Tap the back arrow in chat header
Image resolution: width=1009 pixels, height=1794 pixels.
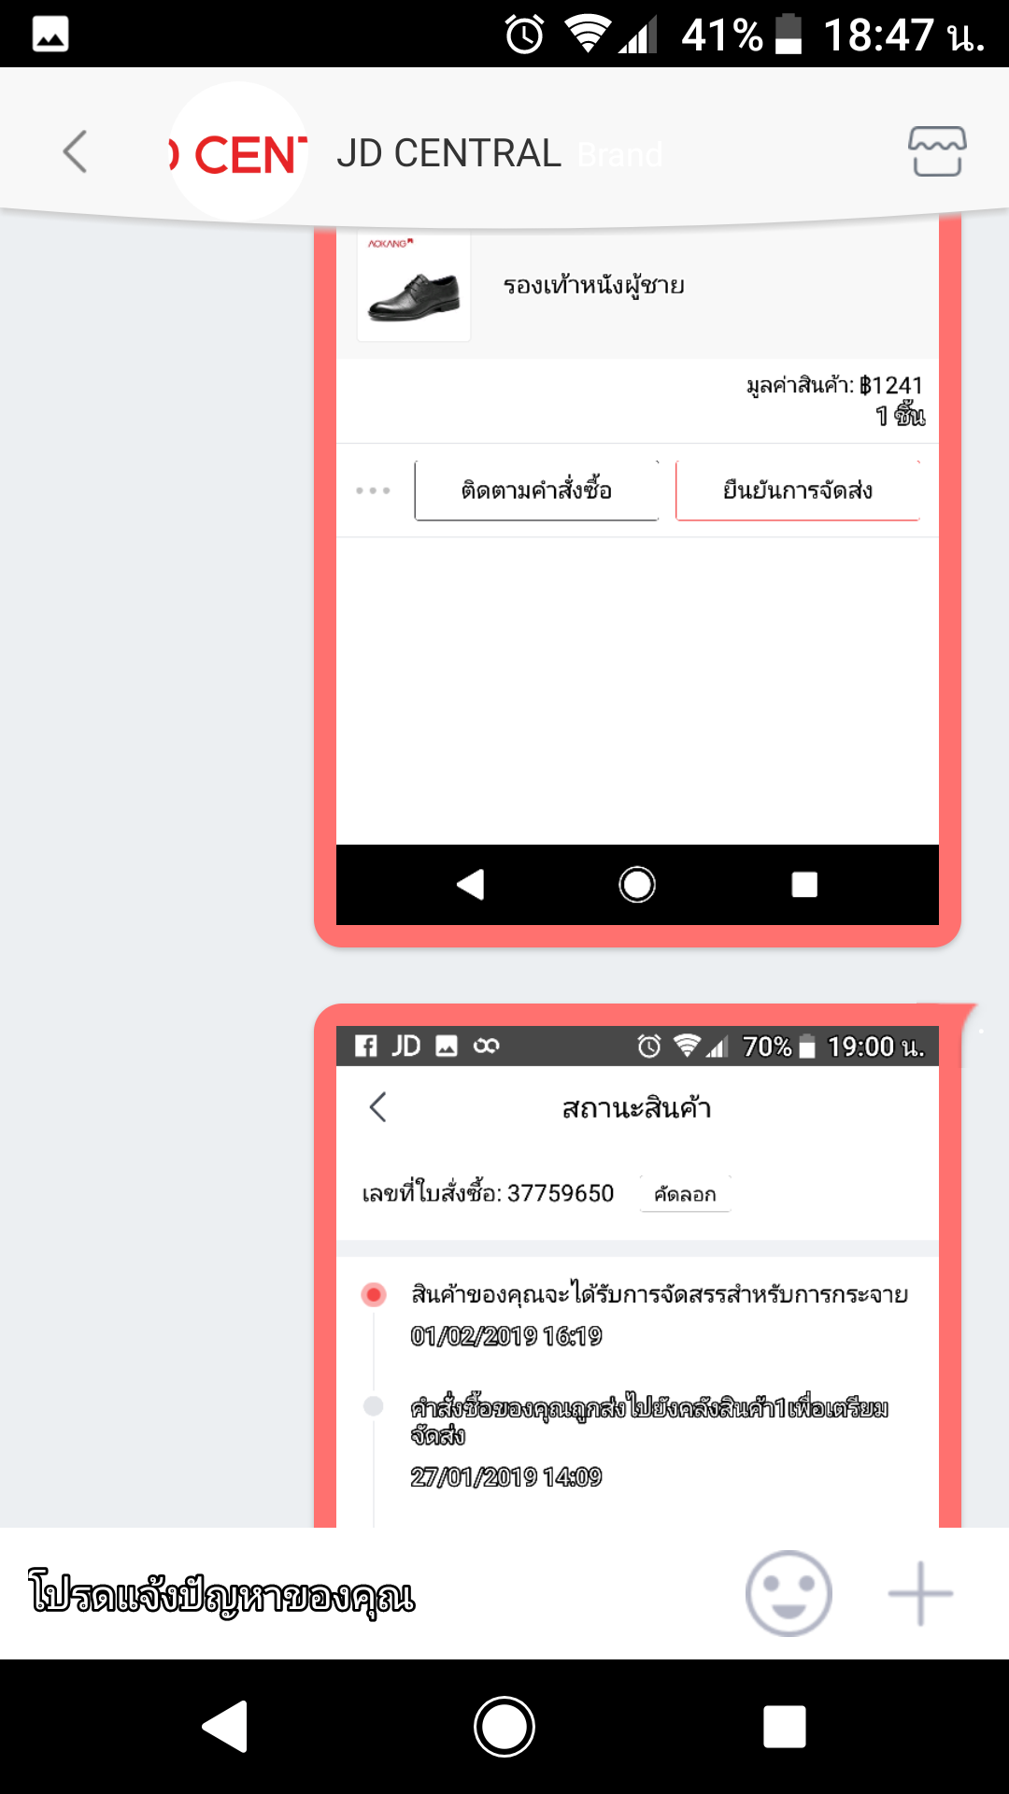tap(75, 151)
